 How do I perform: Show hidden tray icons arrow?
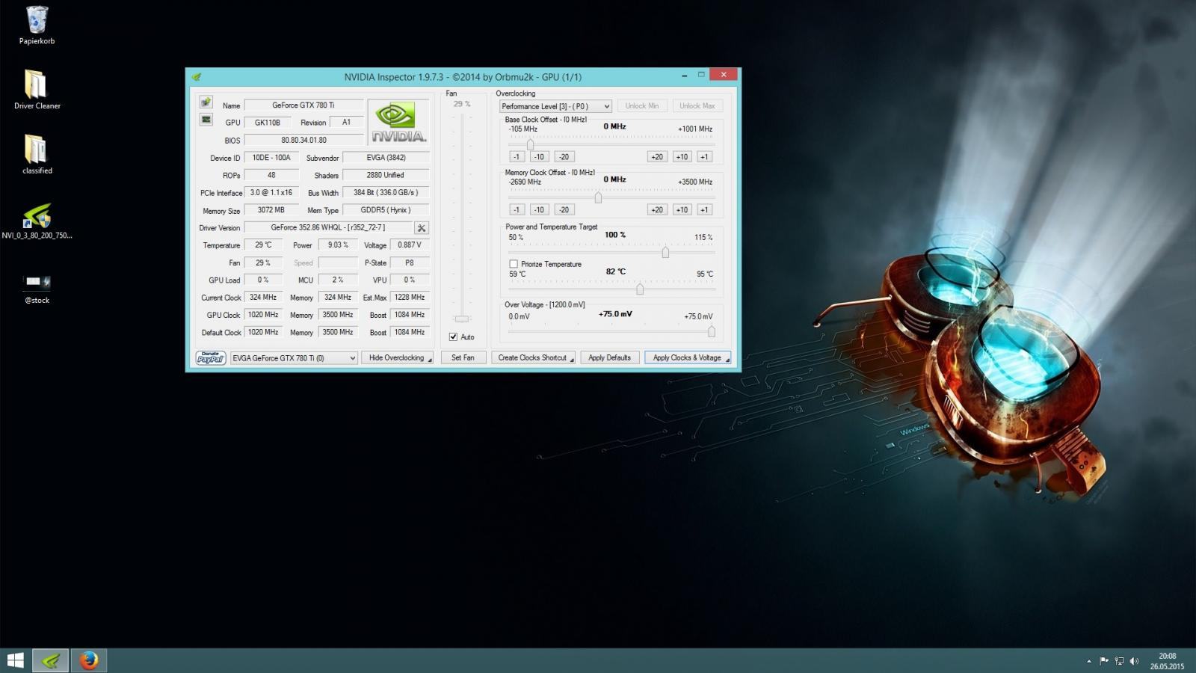tap(1088, 661)
